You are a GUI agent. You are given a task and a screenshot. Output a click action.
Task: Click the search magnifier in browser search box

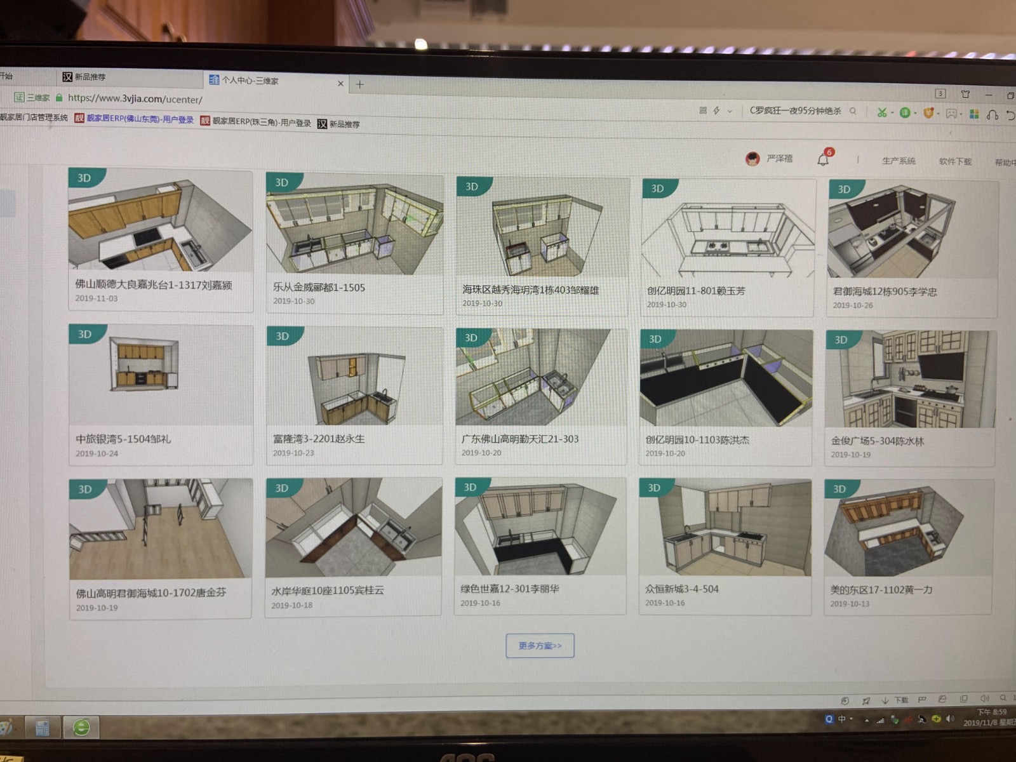(x=853, y=111)
